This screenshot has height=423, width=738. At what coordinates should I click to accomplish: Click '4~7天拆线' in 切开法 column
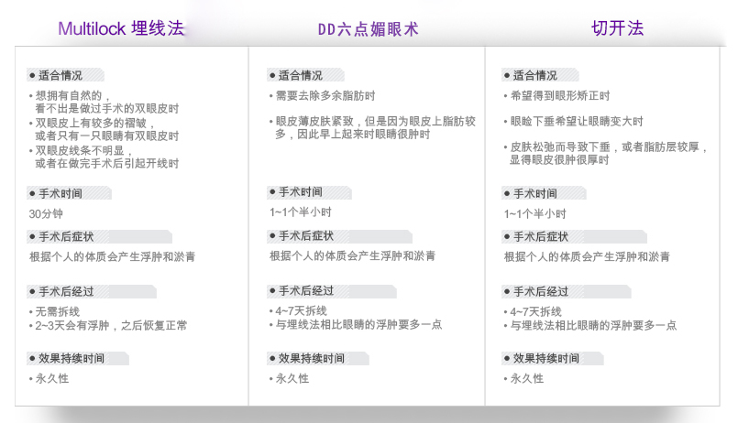coord(535,311)
